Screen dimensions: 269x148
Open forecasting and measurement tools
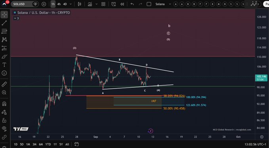[4, 48]
